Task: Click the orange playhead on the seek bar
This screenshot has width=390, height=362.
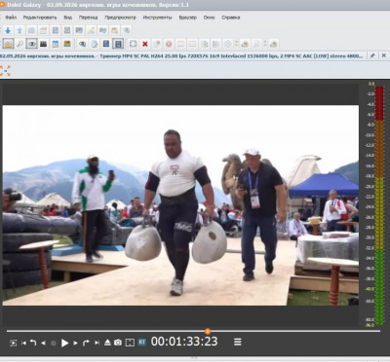Action: click(208, 331)
